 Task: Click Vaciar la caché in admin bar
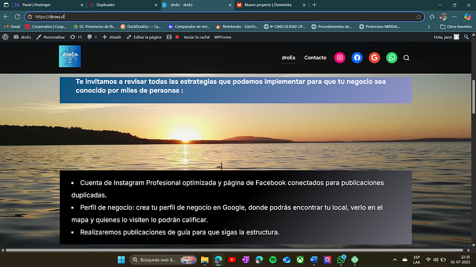pos(196,37)
